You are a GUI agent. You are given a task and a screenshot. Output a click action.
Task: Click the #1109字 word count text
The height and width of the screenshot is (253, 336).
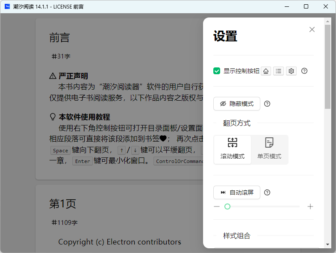coord(65,223)
